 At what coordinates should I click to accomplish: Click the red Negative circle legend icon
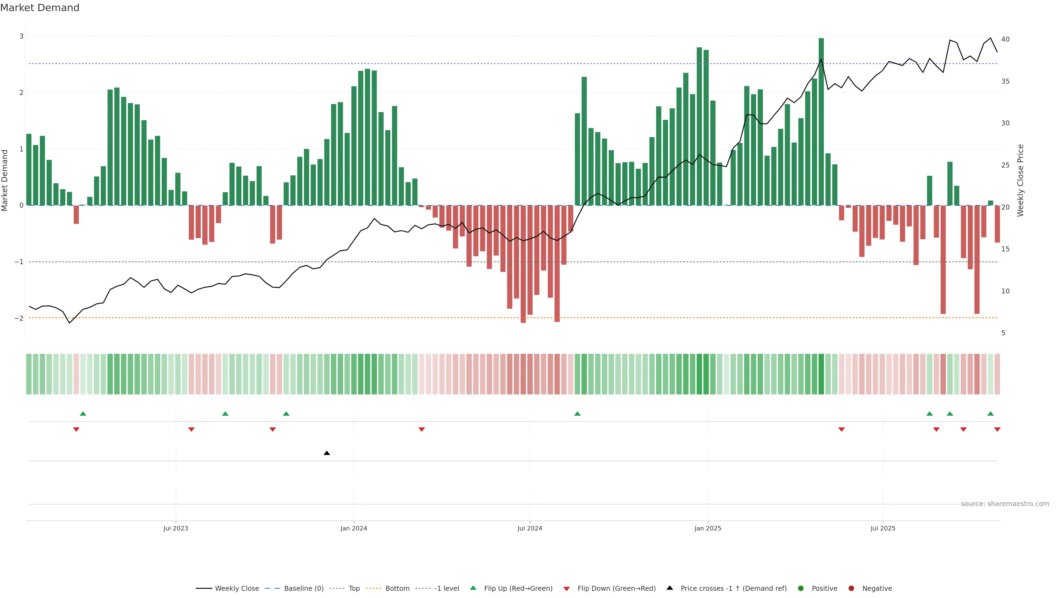tap(851, 589)
